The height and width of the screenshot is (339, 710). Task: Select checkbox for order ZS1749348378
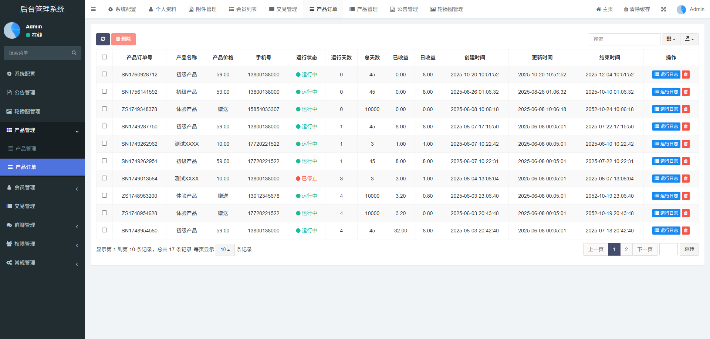(104, 109)
